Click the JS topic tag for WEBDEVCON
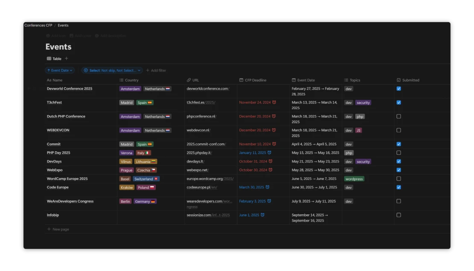This screenshot has height=271, width=474. click(x=359, y=130)
